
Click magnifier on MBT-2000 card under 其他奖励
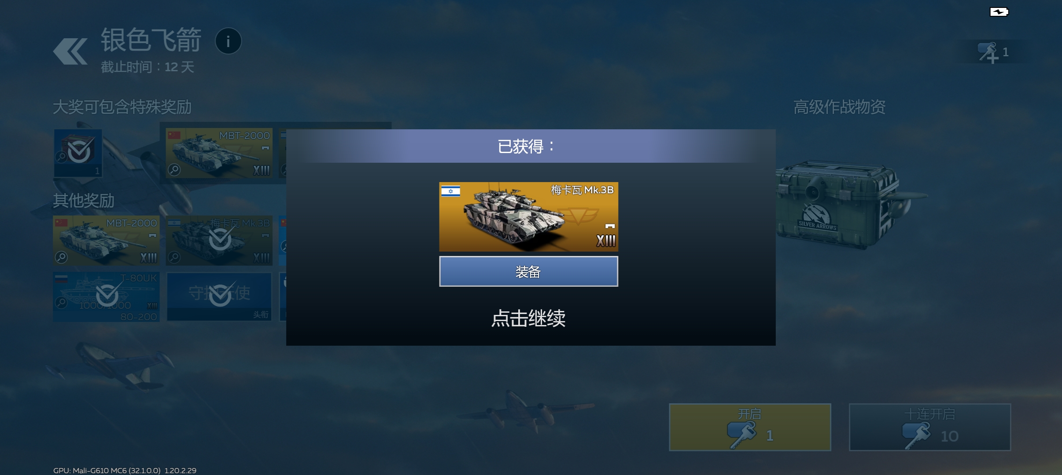61,257
